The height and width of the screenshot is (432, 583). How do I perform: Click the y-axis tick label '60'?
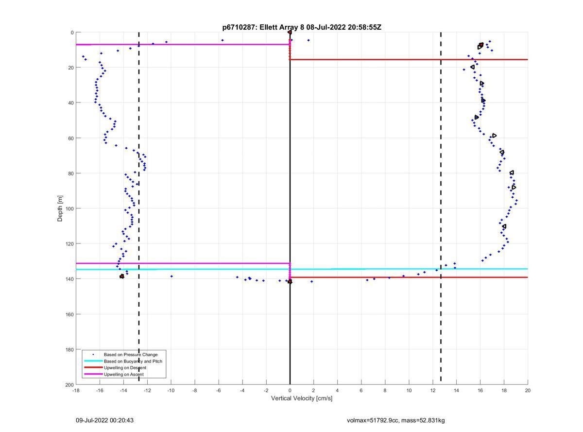70,138
